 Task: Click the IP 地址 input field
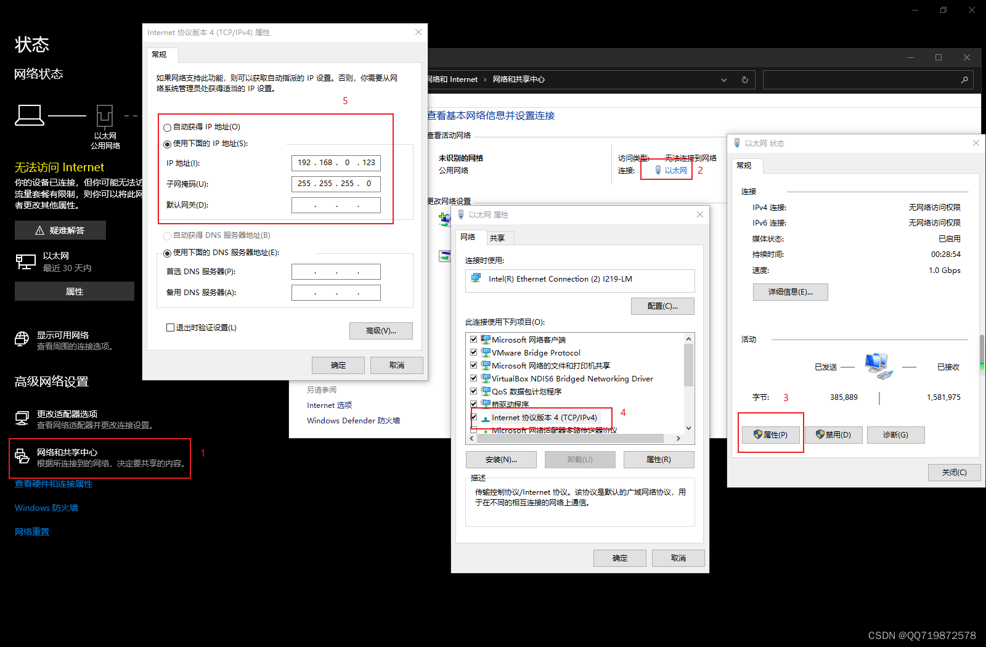(x=336, y=163)
